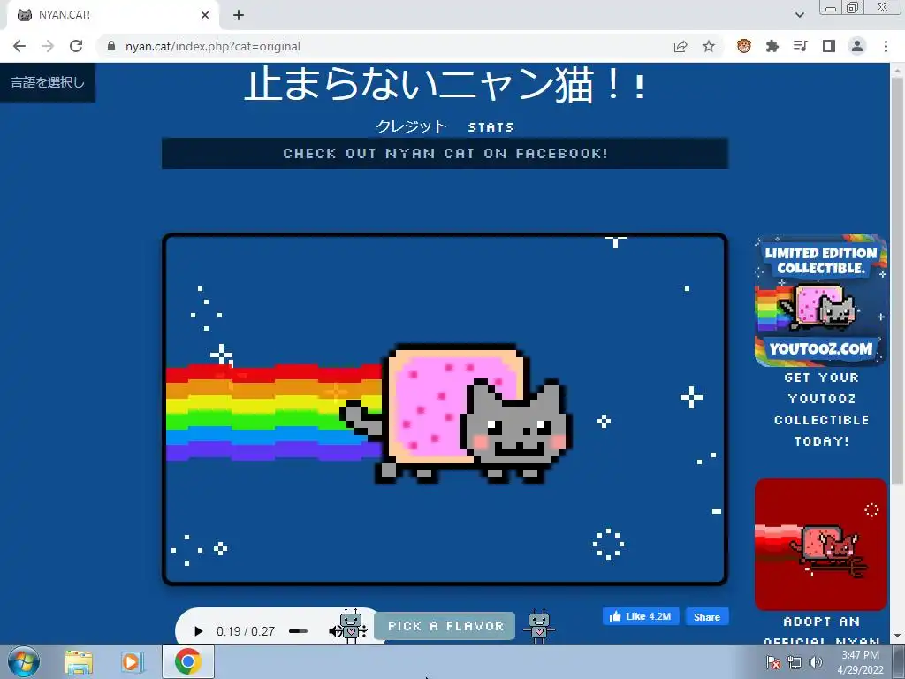Open the network tray icon
The height and width of the screenshot is (679, 905).
795,662
